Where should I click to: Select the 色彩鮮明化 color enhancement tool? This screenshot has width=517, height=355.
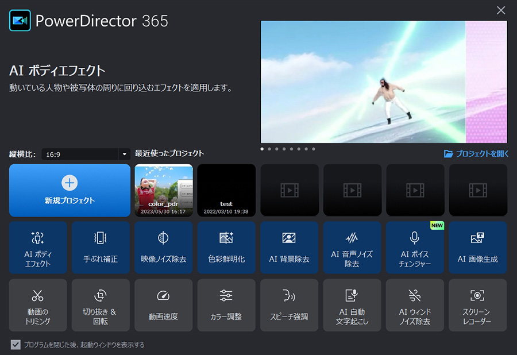coord(226,248)
